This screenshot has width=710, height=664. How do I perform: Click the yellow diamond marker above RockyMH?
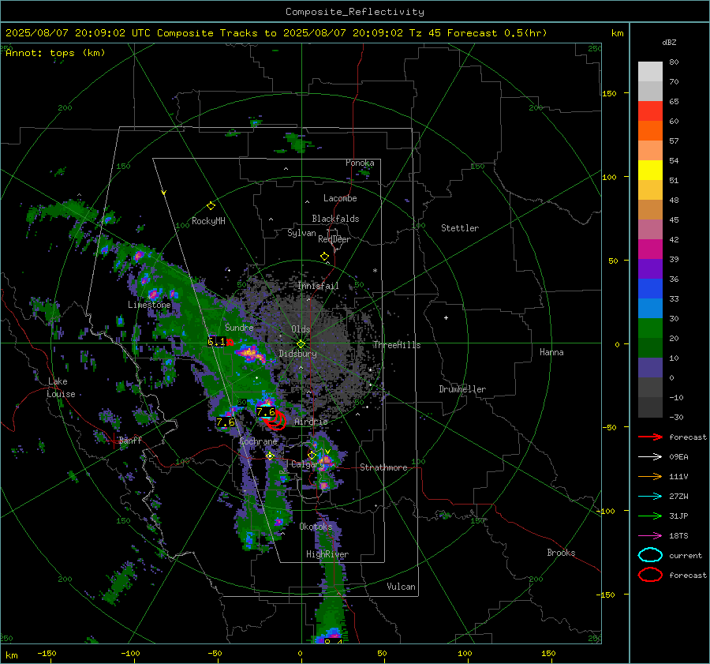pyautogui.click(x=211, y=206)
